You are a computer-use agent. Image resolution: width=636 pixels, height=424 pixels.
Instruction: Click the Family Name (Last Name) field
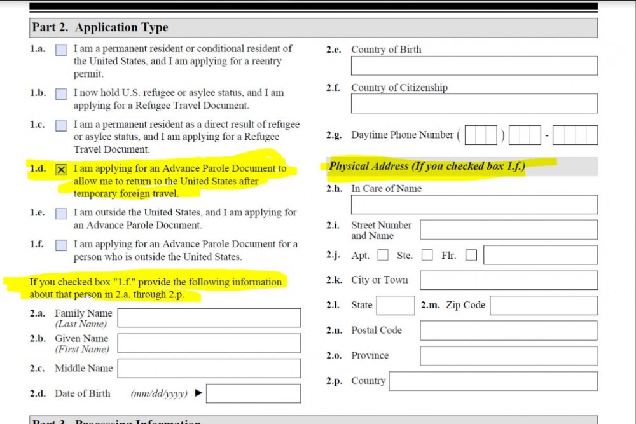[209, 318]
